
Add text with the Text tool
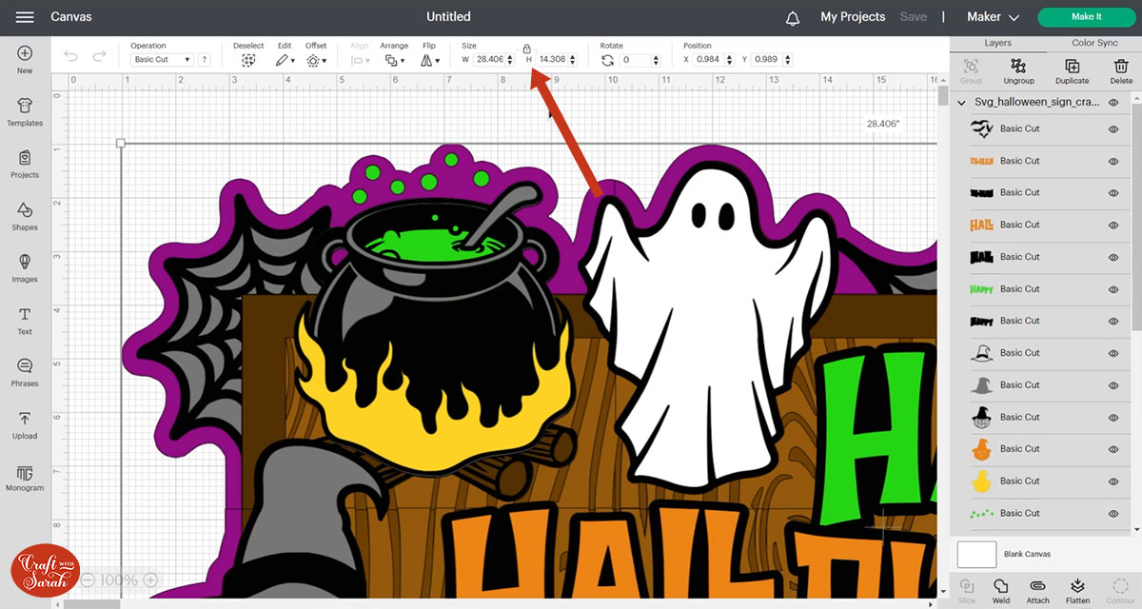click(25, 320)
